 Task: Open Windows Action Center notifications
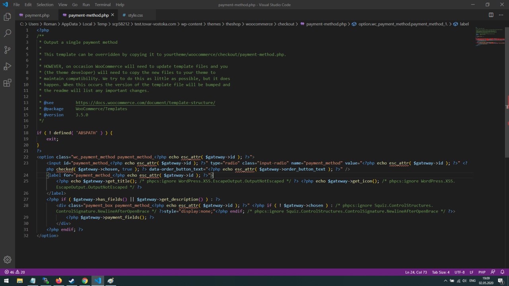click(x=501, y=280)
